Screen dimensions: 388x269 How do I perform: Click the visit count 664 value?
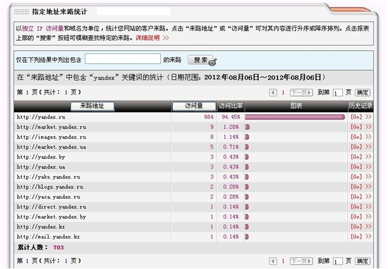point(209,117)
